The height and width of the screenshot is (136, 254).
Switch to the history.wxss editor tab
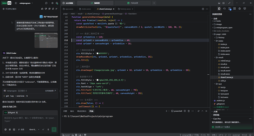point(126,9)
